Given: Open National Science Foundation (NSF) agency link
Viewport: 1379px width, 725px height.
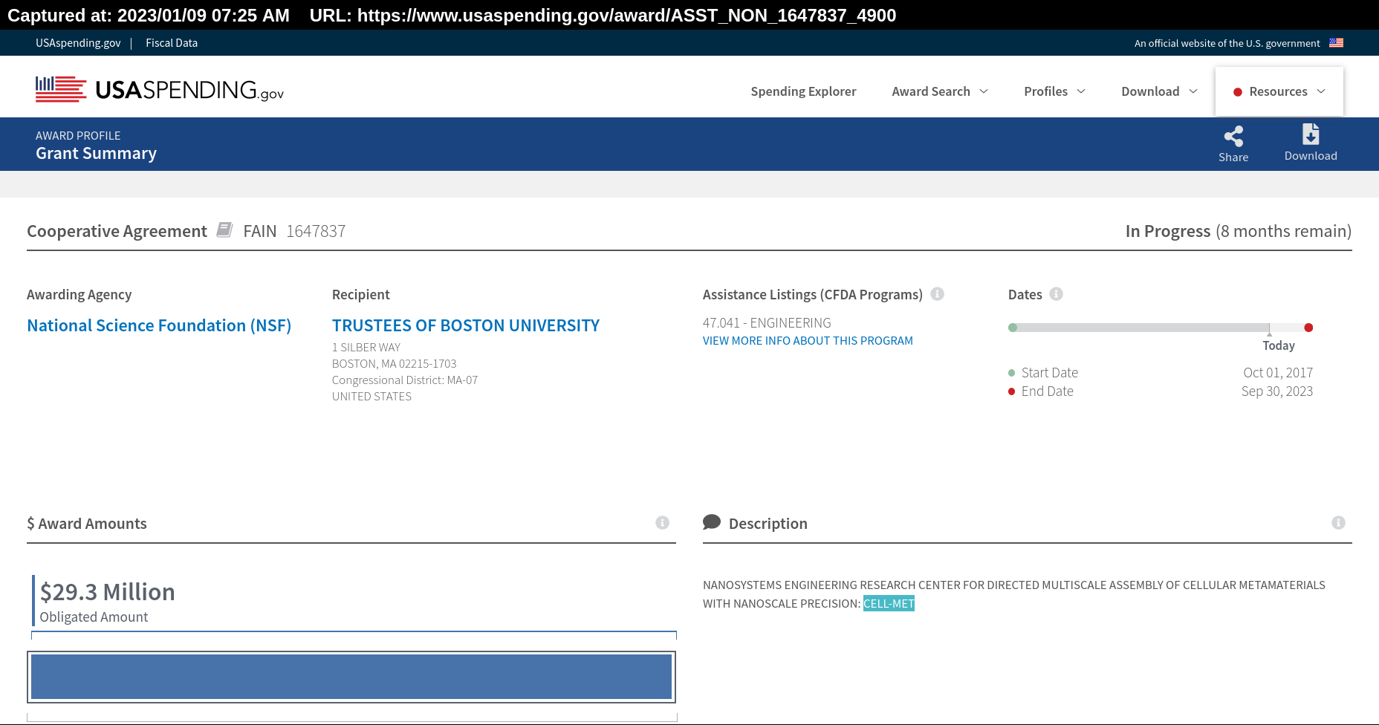Looking at the screenshot, I should click(159, 325).
